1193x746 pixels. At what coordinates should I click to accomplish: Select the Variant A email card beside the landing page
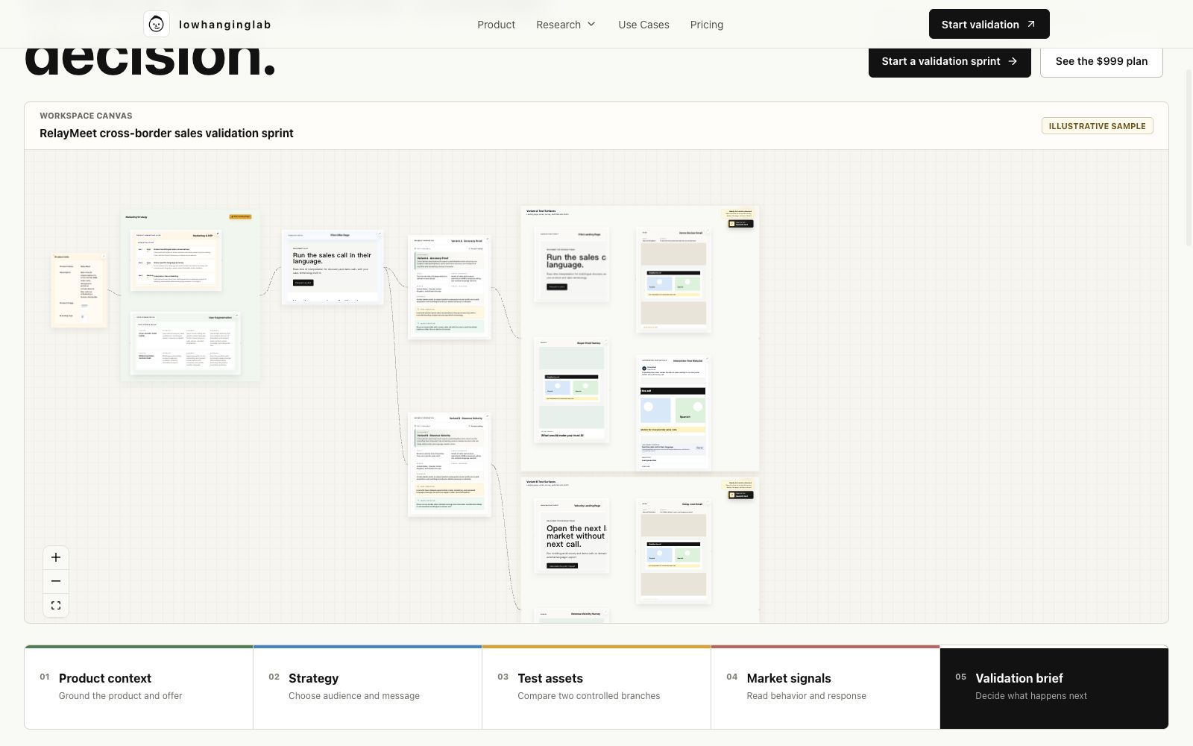pyautogui.click(x=673, y=280)
